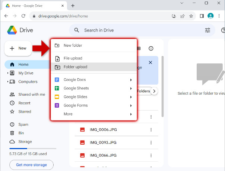Close the Home - Google Drive tab
The image size is (225, 171).
pyautogui.click(x=63, y=6)
